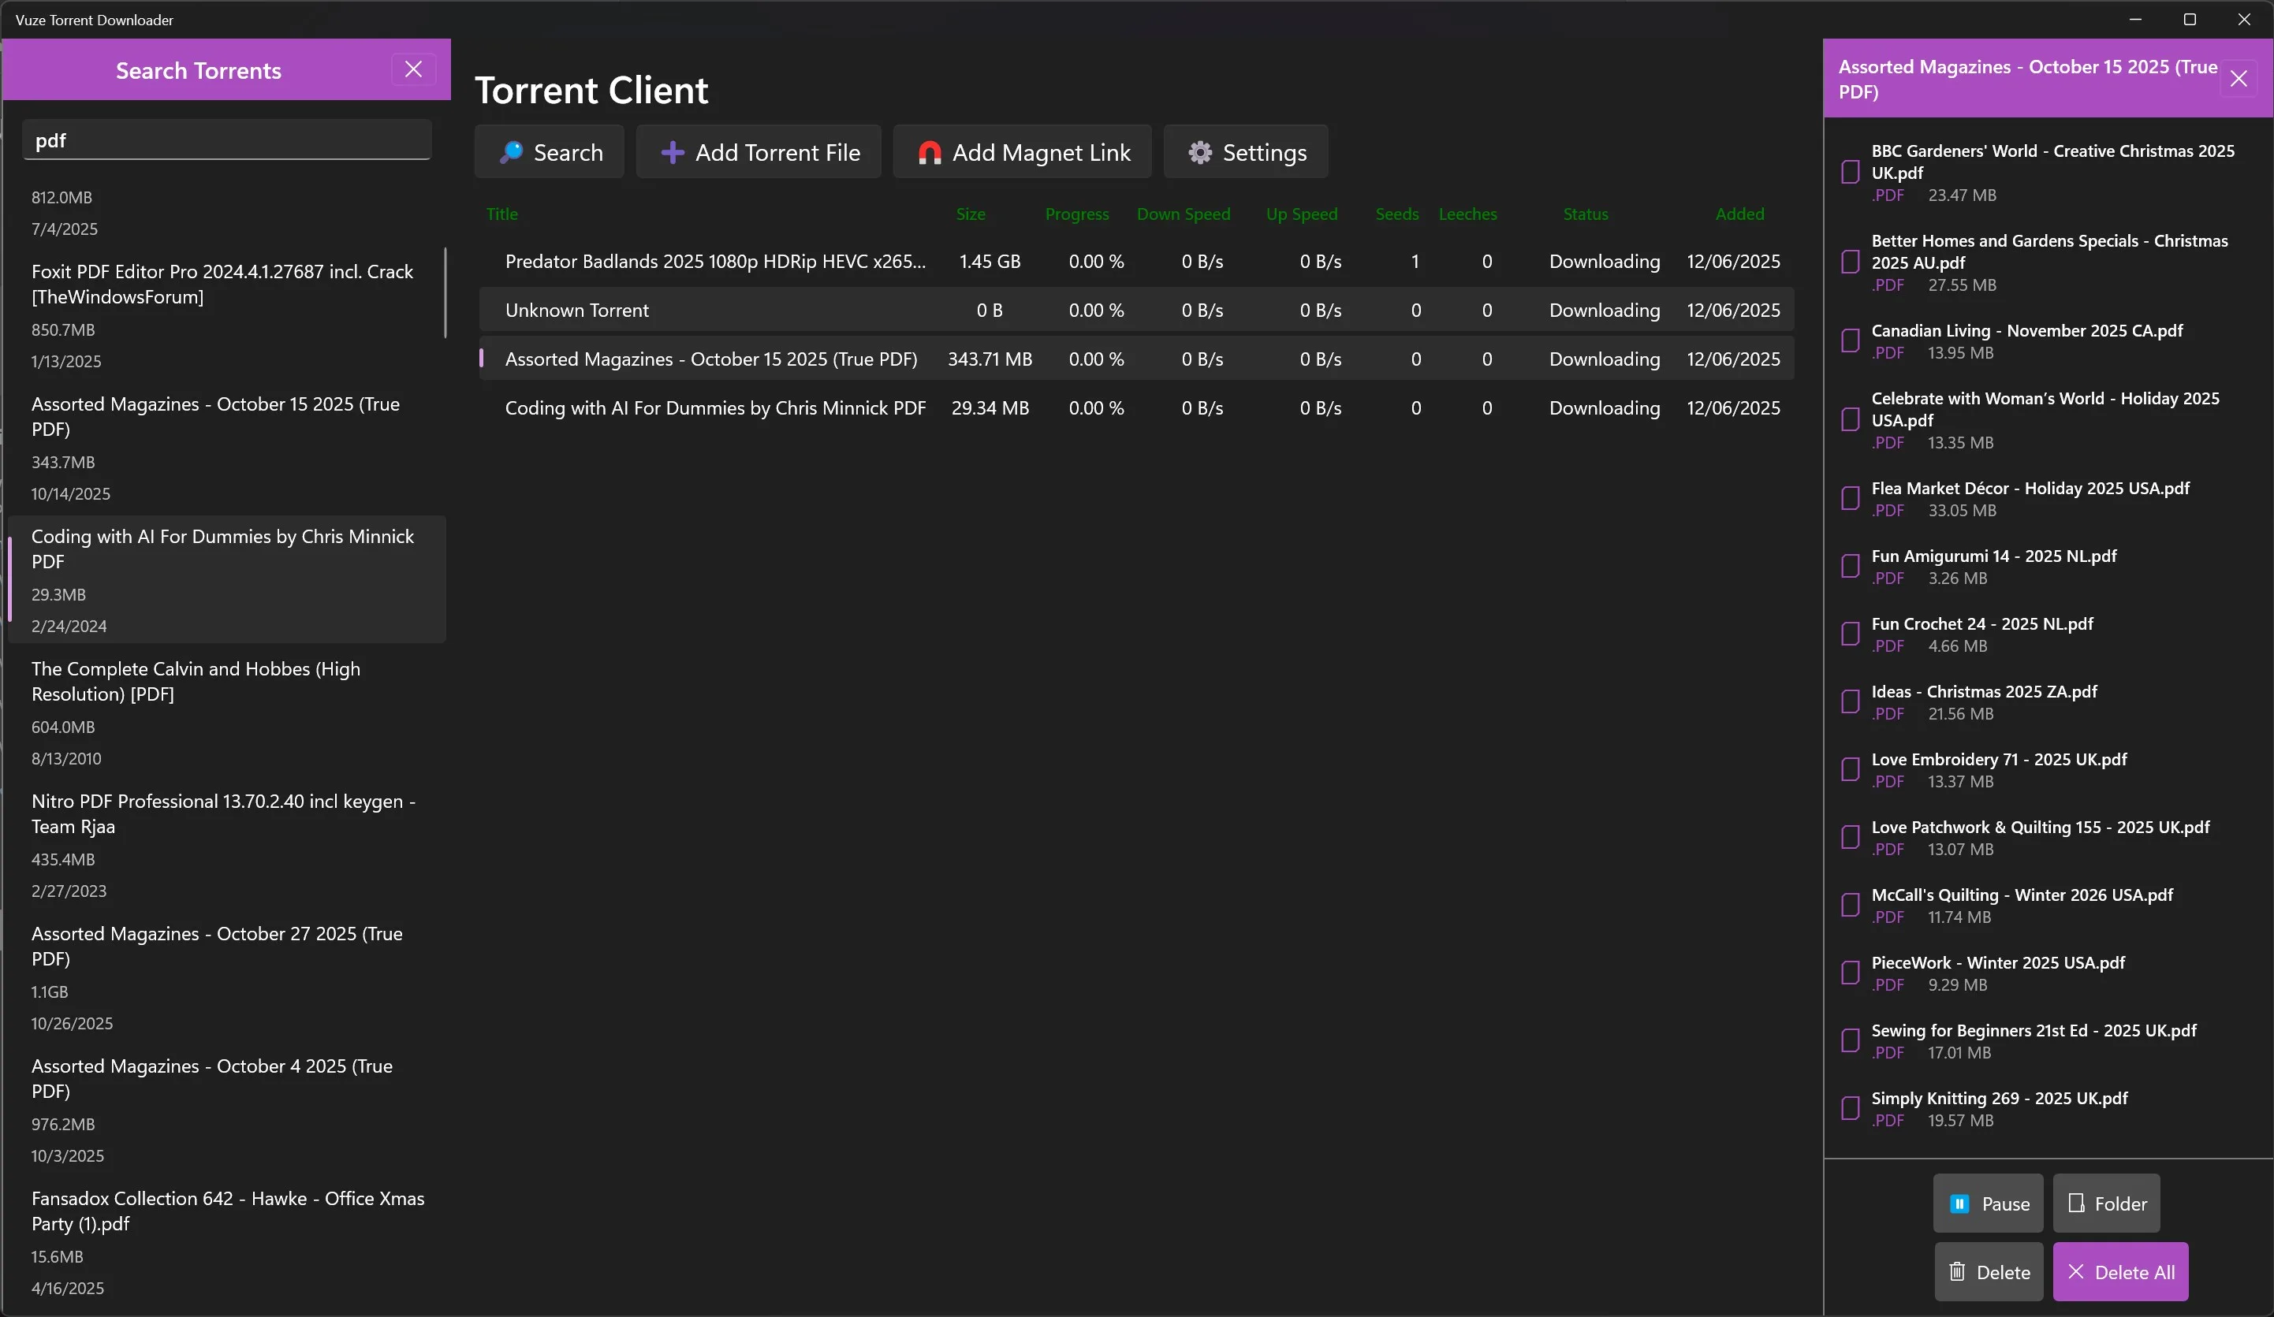
Task: Click the X icon on Delete All
Action: 2075,1272
